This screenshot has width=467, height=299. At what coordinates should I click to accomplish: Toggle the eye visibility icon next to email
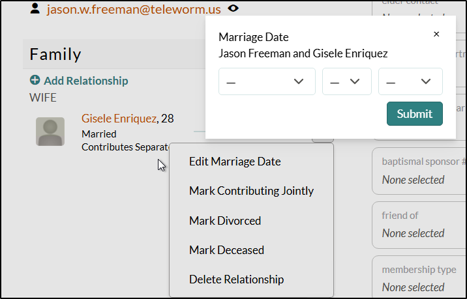[x=233, y=8]
